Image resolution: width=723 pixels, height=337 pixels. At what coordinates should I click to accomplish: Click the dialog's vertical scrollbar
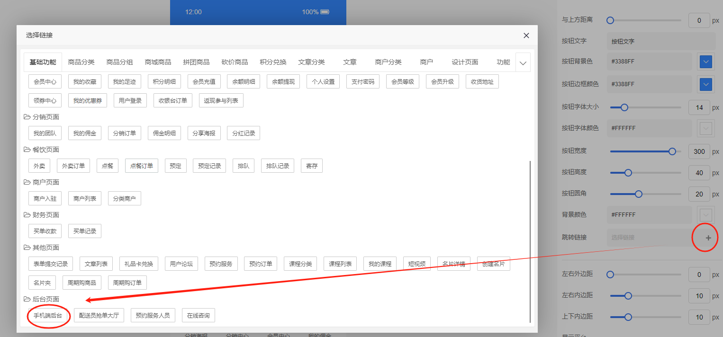530,241
